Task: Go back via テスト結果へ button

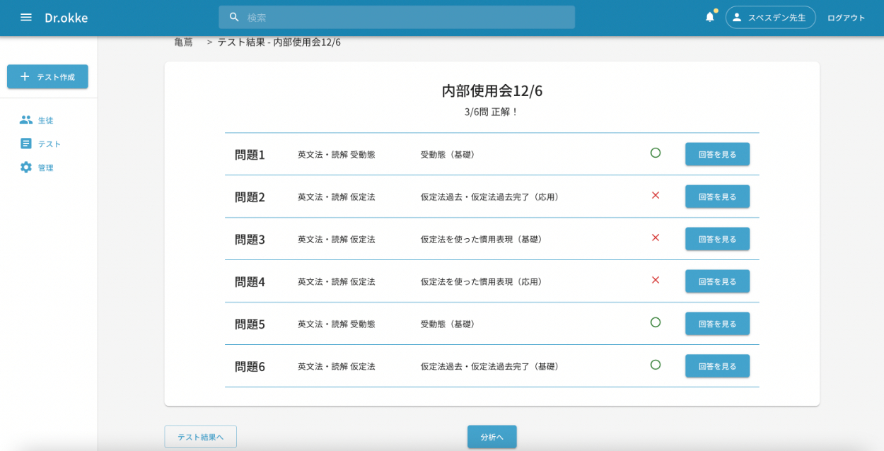Action: (200, 437)
